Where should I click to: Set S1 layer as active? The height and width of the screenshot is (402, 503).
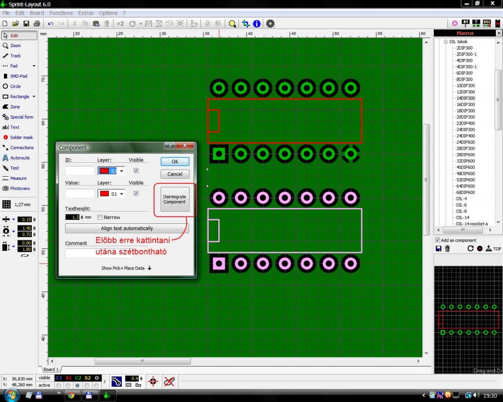pos(68,385)
